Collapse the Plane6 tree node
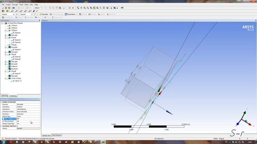 coord(6,71)
